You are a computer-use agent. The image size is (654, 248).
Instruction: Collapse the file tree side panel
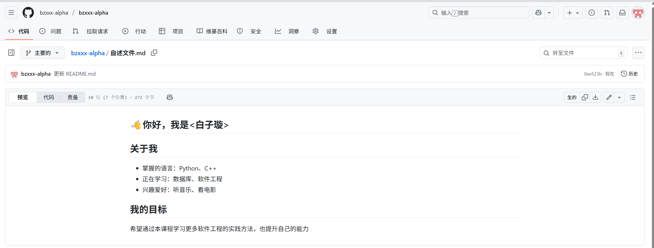11,53
